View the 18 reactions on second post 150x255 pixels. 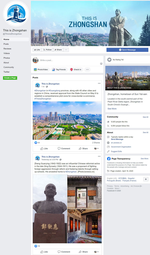tap(37, 246)
